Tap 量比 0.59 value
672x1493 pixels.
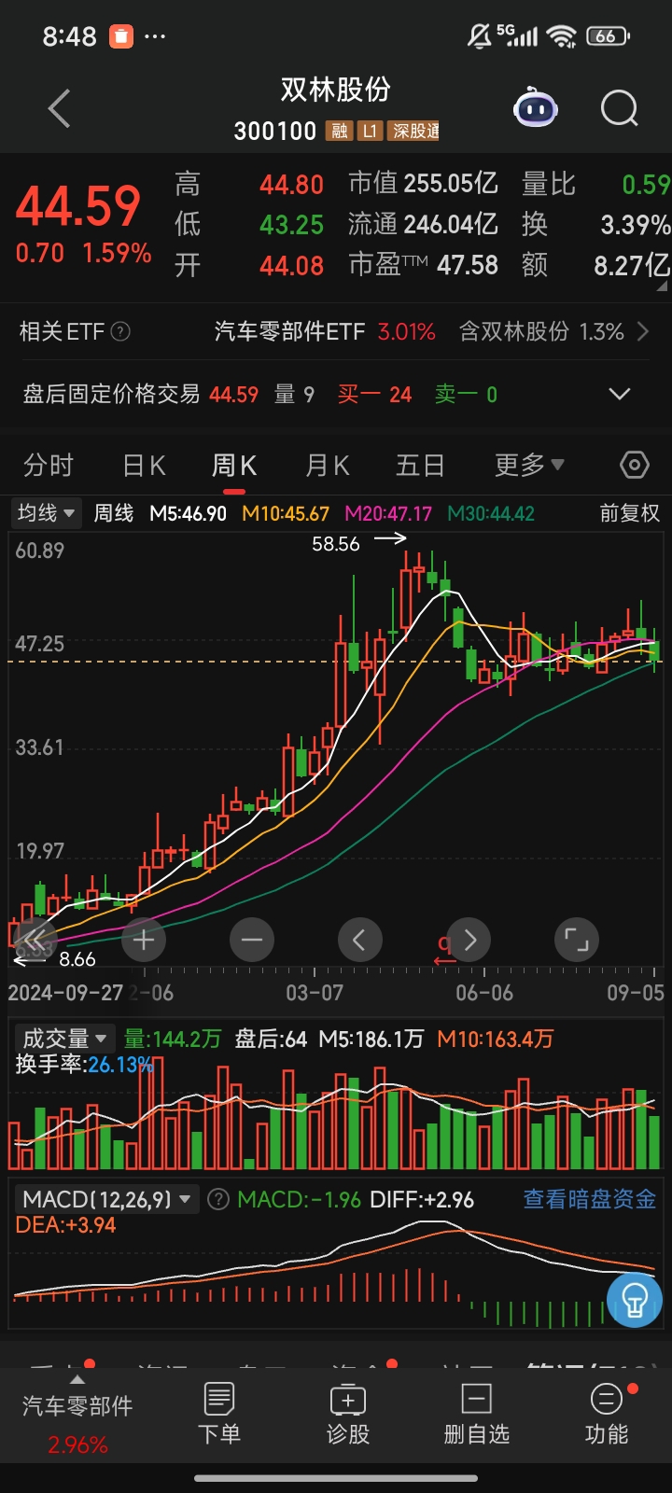[595, 184]
